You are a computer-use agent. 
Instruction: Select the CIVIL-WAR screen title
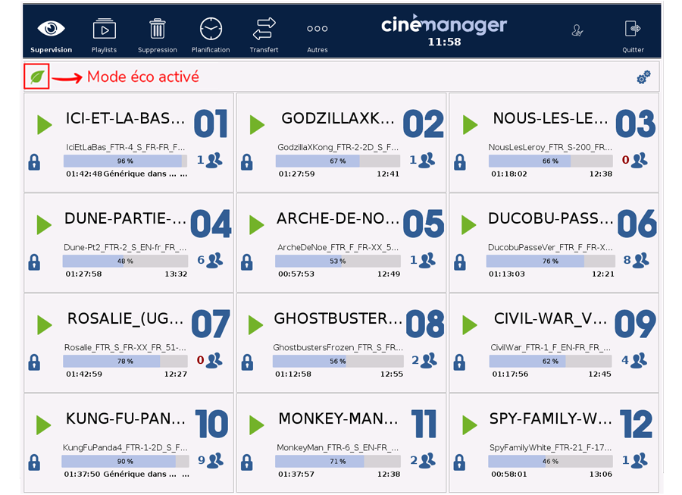(x=551, y=318)
